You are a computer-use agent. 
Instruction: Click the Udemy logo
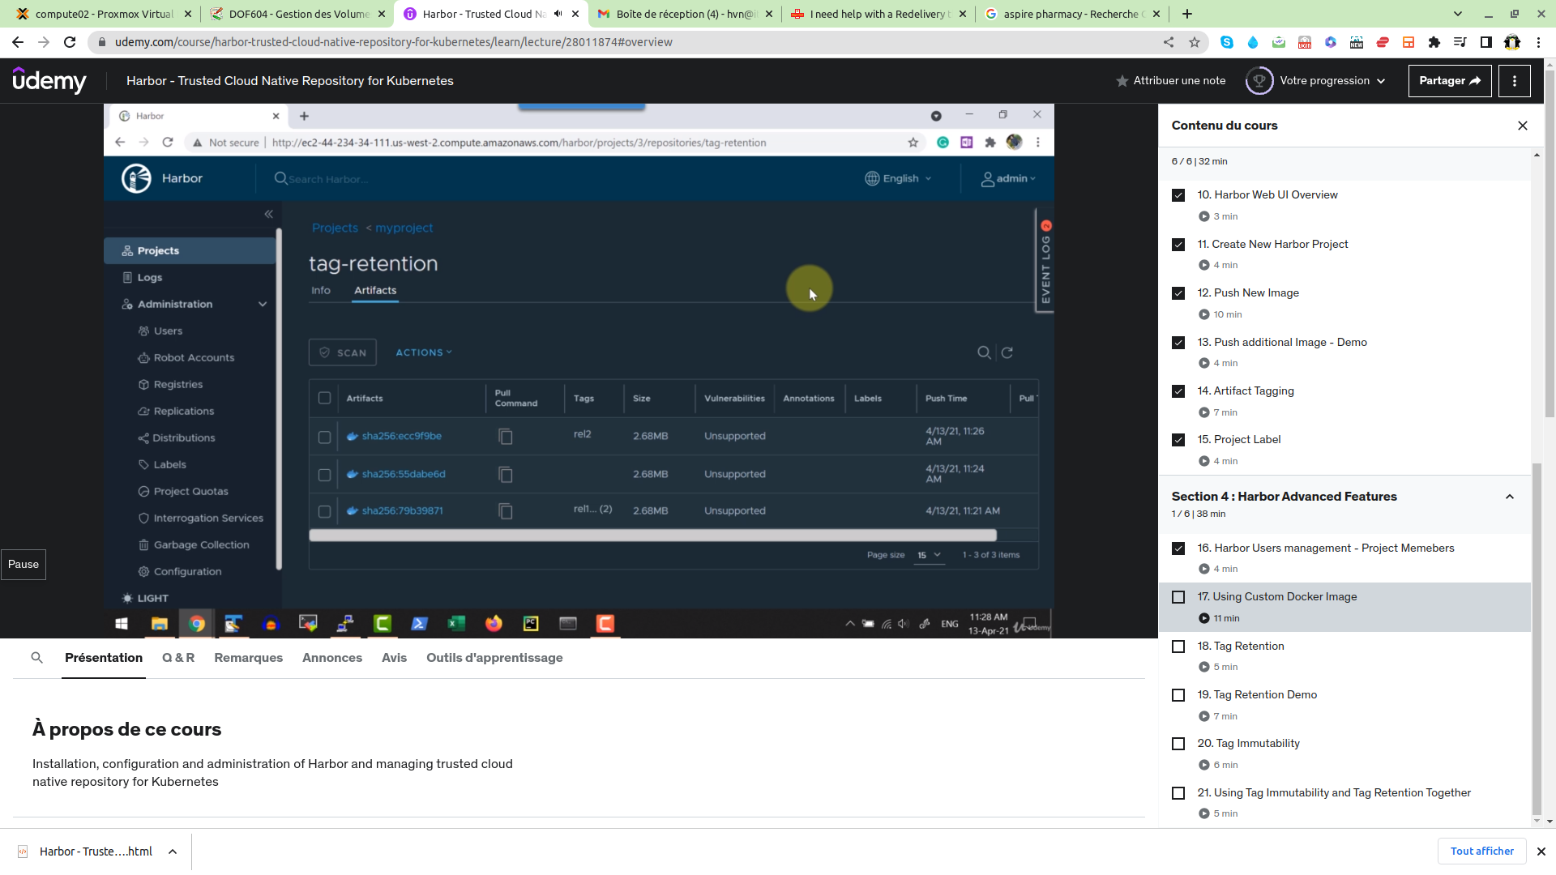[x=49, y=80]
